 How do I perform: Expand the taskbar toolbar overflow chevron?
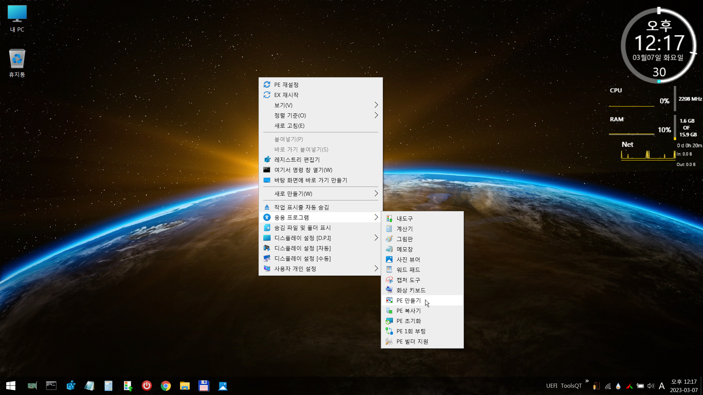coord(587,381)
